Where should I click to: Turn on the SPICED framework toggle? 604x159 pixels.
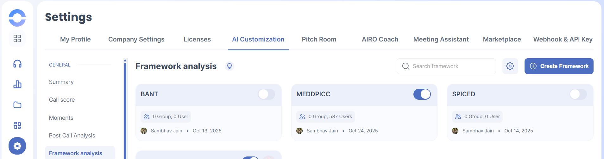point(578,94)
